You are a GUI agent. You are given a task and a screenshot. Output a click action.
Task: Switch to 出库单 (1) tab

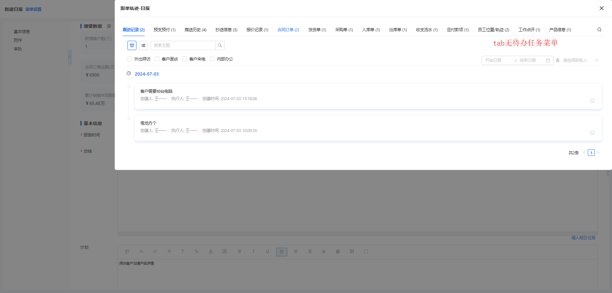[x=398, y=30]
